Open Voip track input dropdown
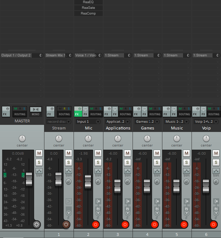The height and width of the screenshot is (238, 221). [x=206, y=122]
